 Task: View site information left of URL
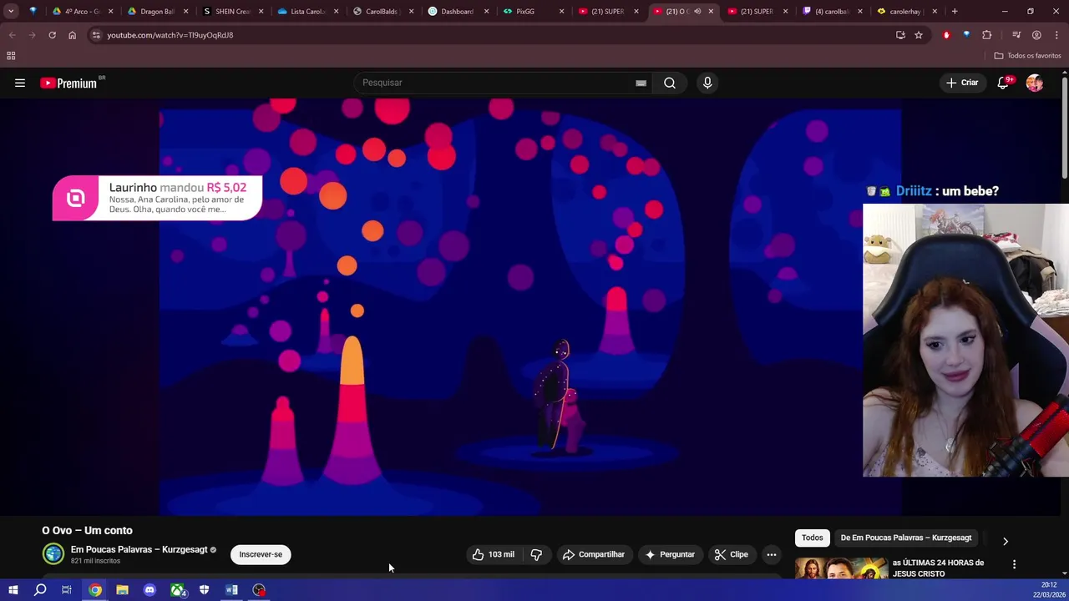pos(96,35)
